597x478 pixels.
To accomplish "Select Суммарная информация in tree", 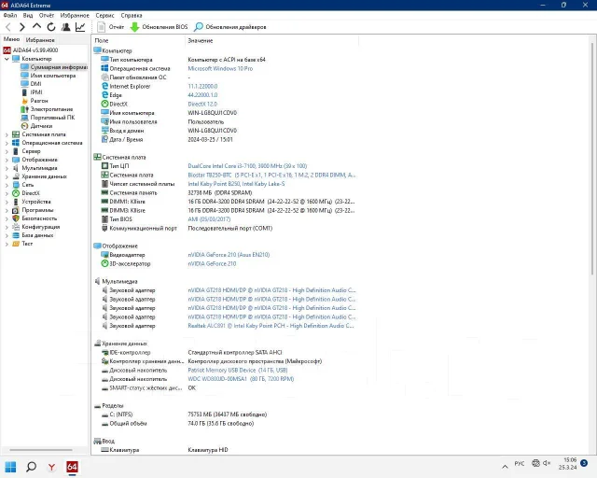I will [54, 67].
